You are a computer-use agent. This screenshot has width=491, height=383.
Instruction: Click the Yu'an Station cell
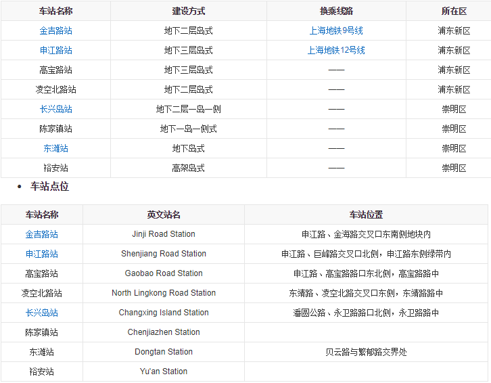[164, 371]
